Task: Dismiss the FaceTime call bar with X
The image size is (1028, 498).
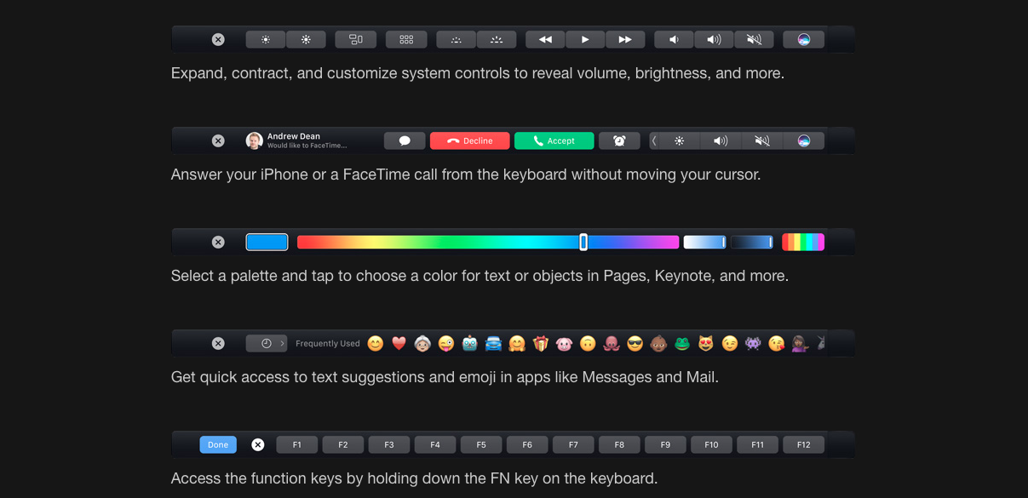Action: [x=218, y=140]
